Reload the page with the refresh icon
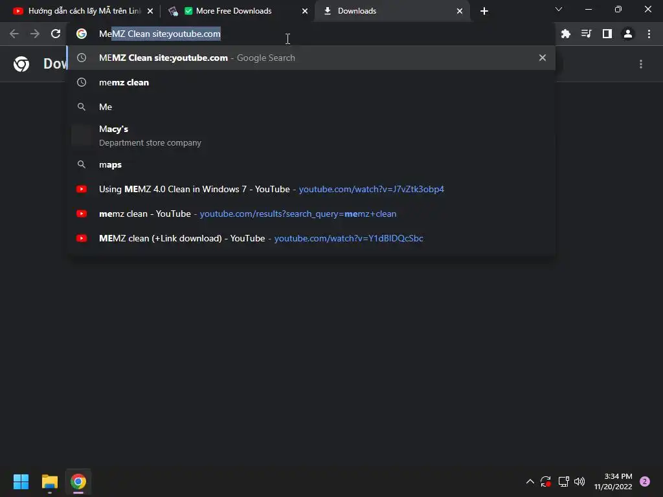Image resolution: width=663 pixels, height=497 pixels. click(56, 34)
